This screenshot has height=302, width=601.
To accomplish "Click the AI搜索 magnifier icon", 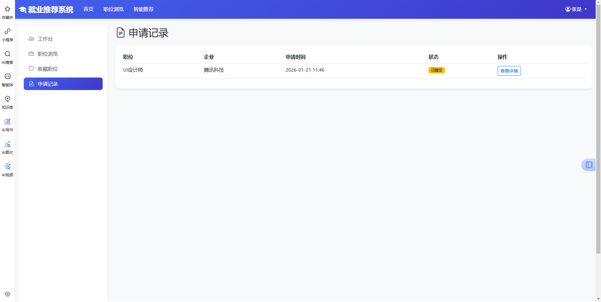I will (8, 54).
